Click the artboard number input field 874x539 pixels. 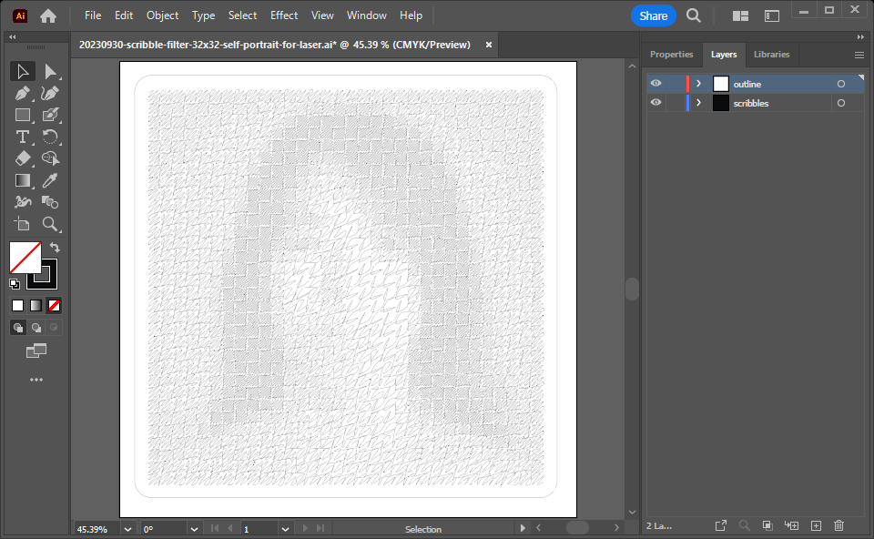(259, 529)
